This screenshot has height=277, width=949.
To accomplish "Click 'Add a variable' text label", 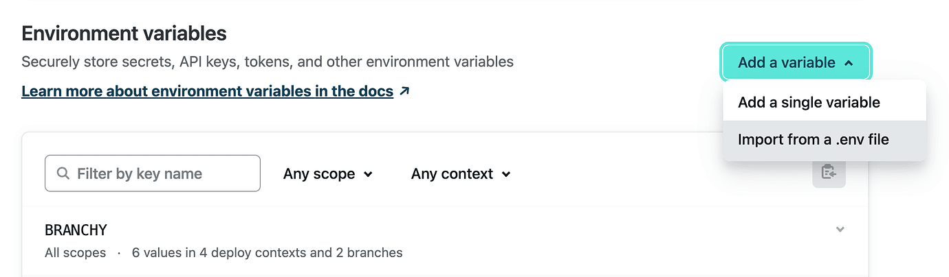I will pyautogui.click(x=786, y=62).
